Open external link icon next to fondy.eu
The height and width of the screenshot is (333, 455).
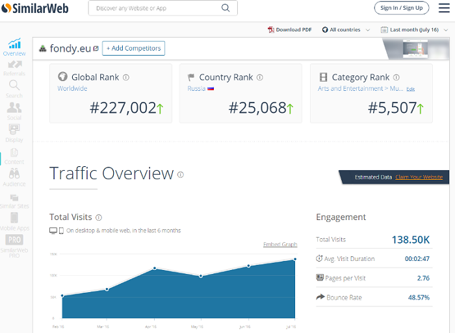(x=96, y=49)
